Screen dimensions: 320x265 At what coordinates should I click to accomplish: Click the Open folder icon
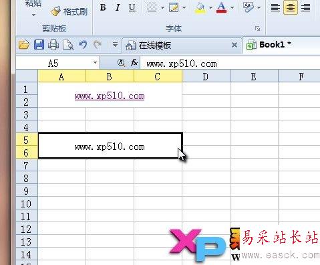(24, 45)
